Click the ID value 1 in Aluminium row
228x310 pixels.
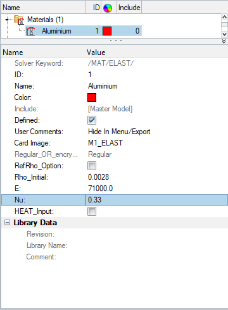click(x=97, y=31)
